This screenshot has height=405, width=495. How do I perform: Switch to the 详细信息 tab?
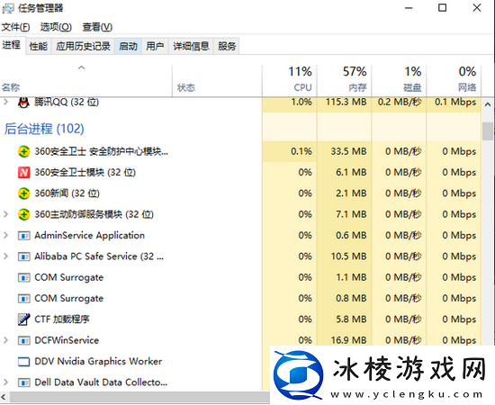pos(191,47)
